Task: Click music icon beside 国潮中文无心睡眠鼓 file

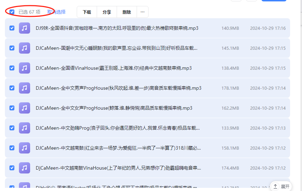Action: (24, 48)
